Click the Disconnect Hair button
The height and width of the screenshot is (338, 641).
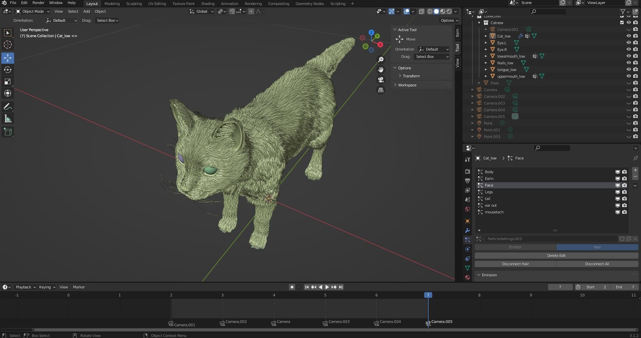coord(515,264)
